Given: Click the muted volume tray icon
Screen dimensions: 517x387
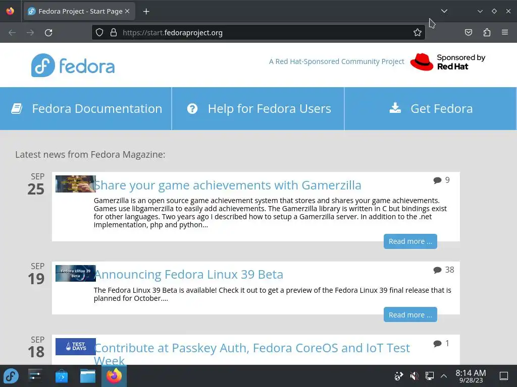Looking at the screenshot, I should [x=414, y=376].
